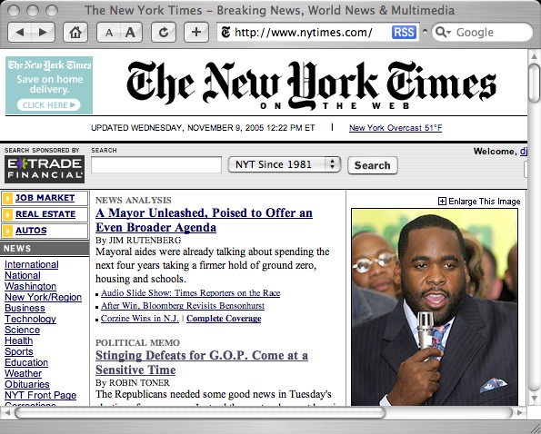541x434 pixels.
Task: Open 'Stinging Defeats for G.O.P.' headline
Action: pos(202,362)
